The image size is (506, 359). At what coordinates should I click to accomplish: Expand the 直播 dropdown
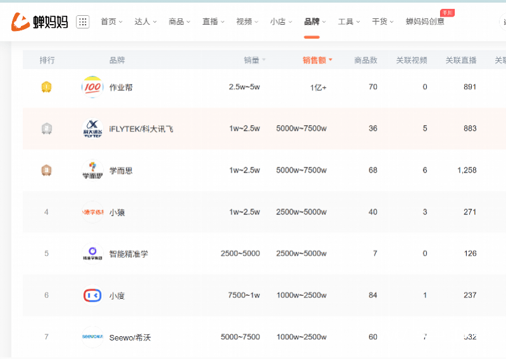tap(213, 21)
